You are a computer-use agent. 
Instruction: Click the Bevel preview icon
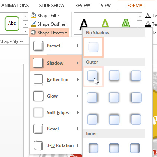[x=38, y=129]
